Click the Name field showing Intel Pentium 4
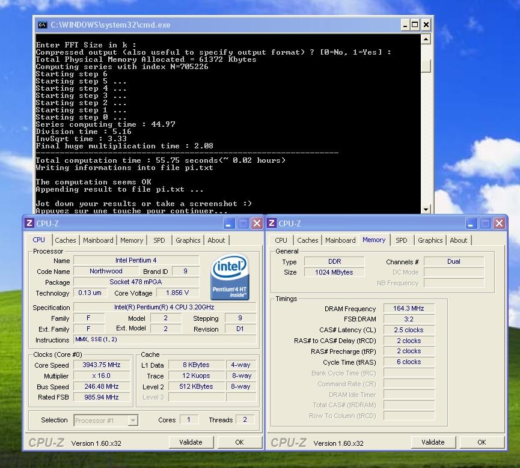Screen dimensions: 520x468 coord(136,260)
